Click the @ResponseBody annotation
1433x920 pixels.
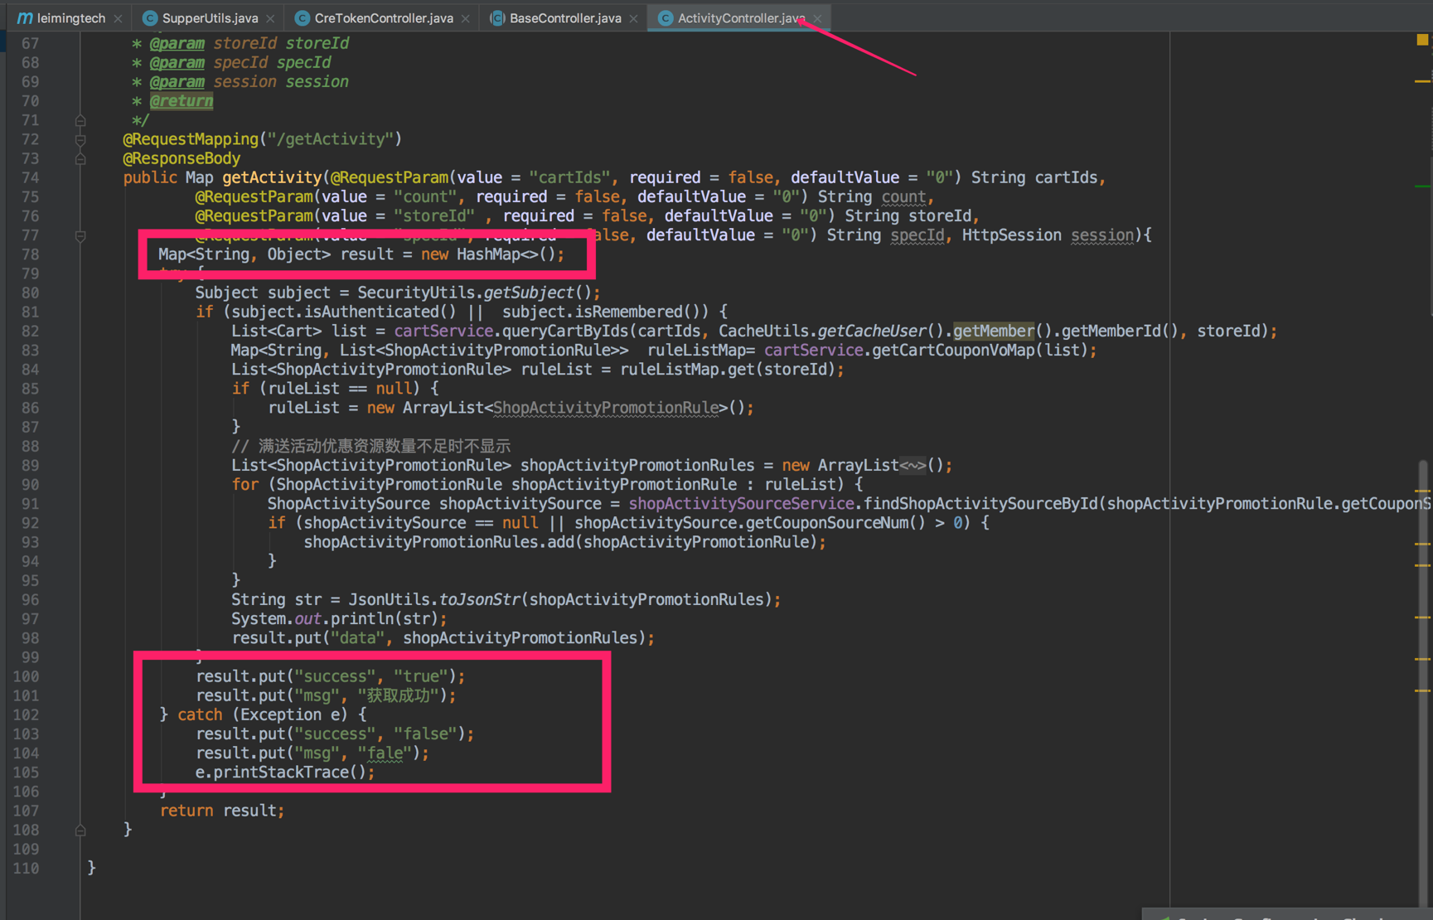tap(182, 158)
